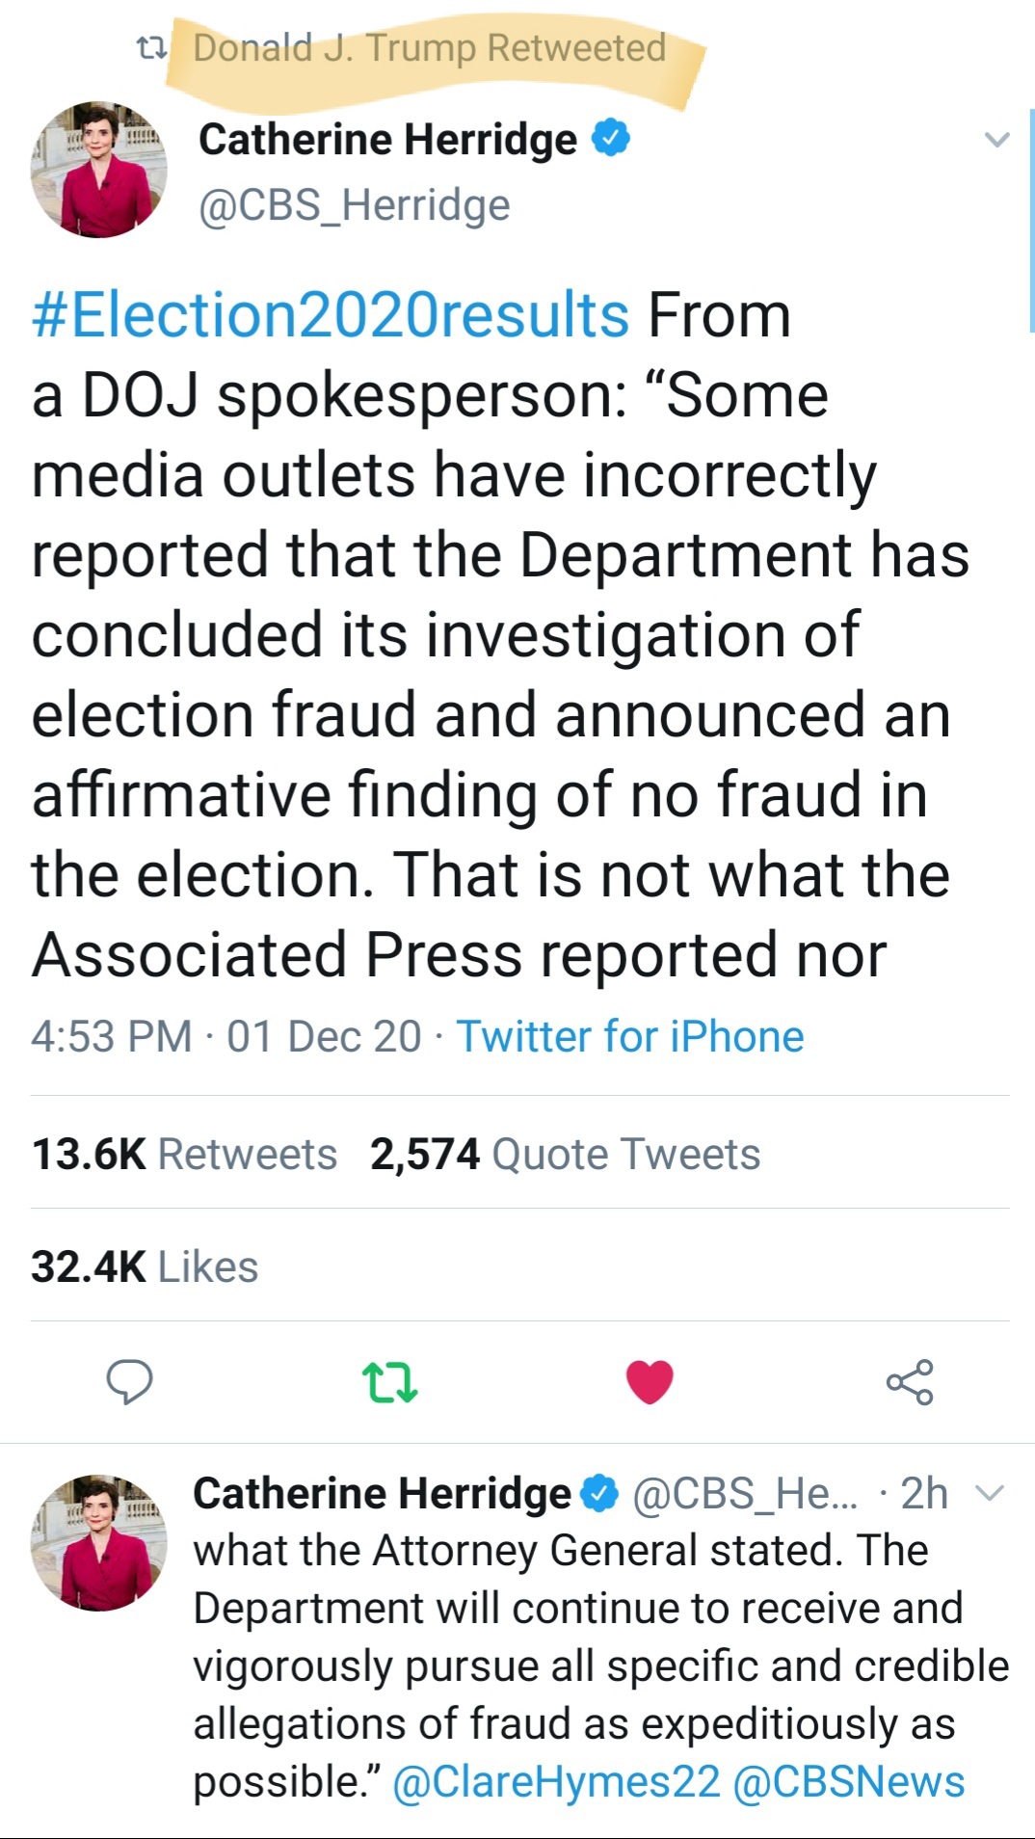1035x1839 pixels.
Task: Tap the reply speech bubble icon
Action: point(129,1381)
